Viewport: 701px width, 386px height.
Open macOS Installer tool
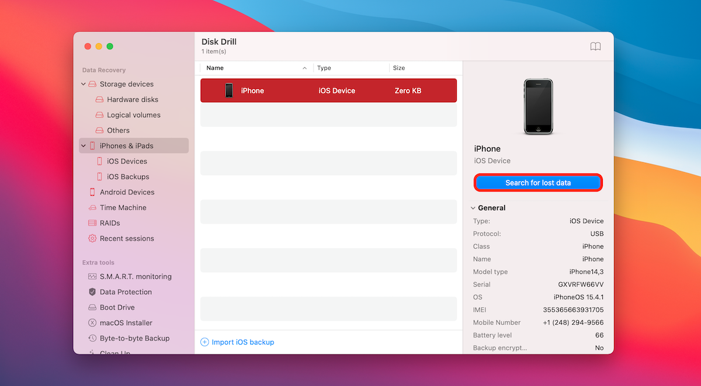[126, 323]
